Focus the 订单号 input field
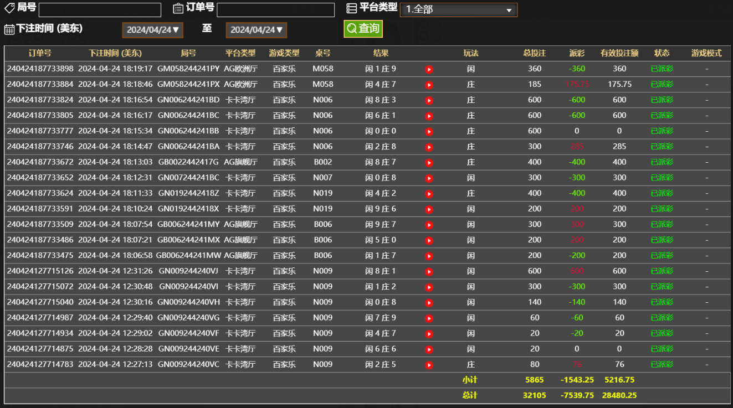This screenshot has height=408, width=733. coord(276,10)
